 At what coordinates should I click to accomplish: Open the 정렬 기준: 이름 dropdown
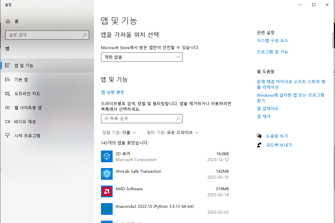click(119, 133)
